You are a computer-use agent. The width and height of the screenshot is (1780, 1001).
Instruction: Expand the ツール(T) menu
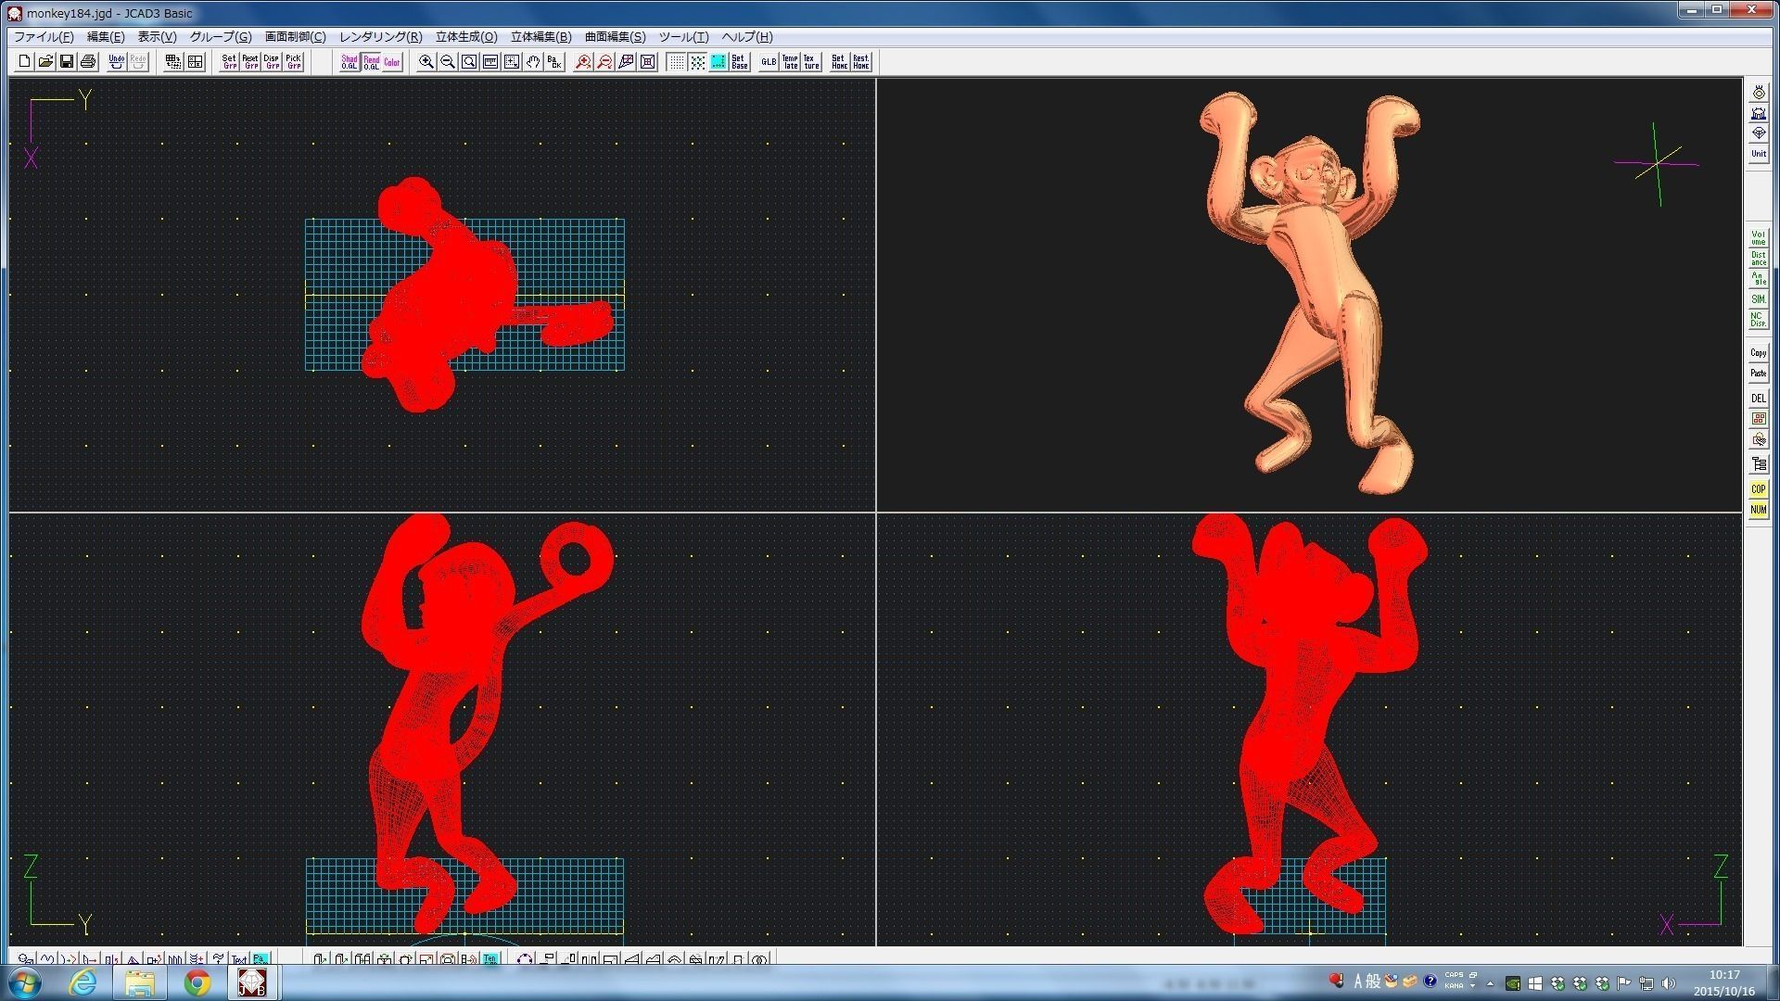tap(683, 37)
